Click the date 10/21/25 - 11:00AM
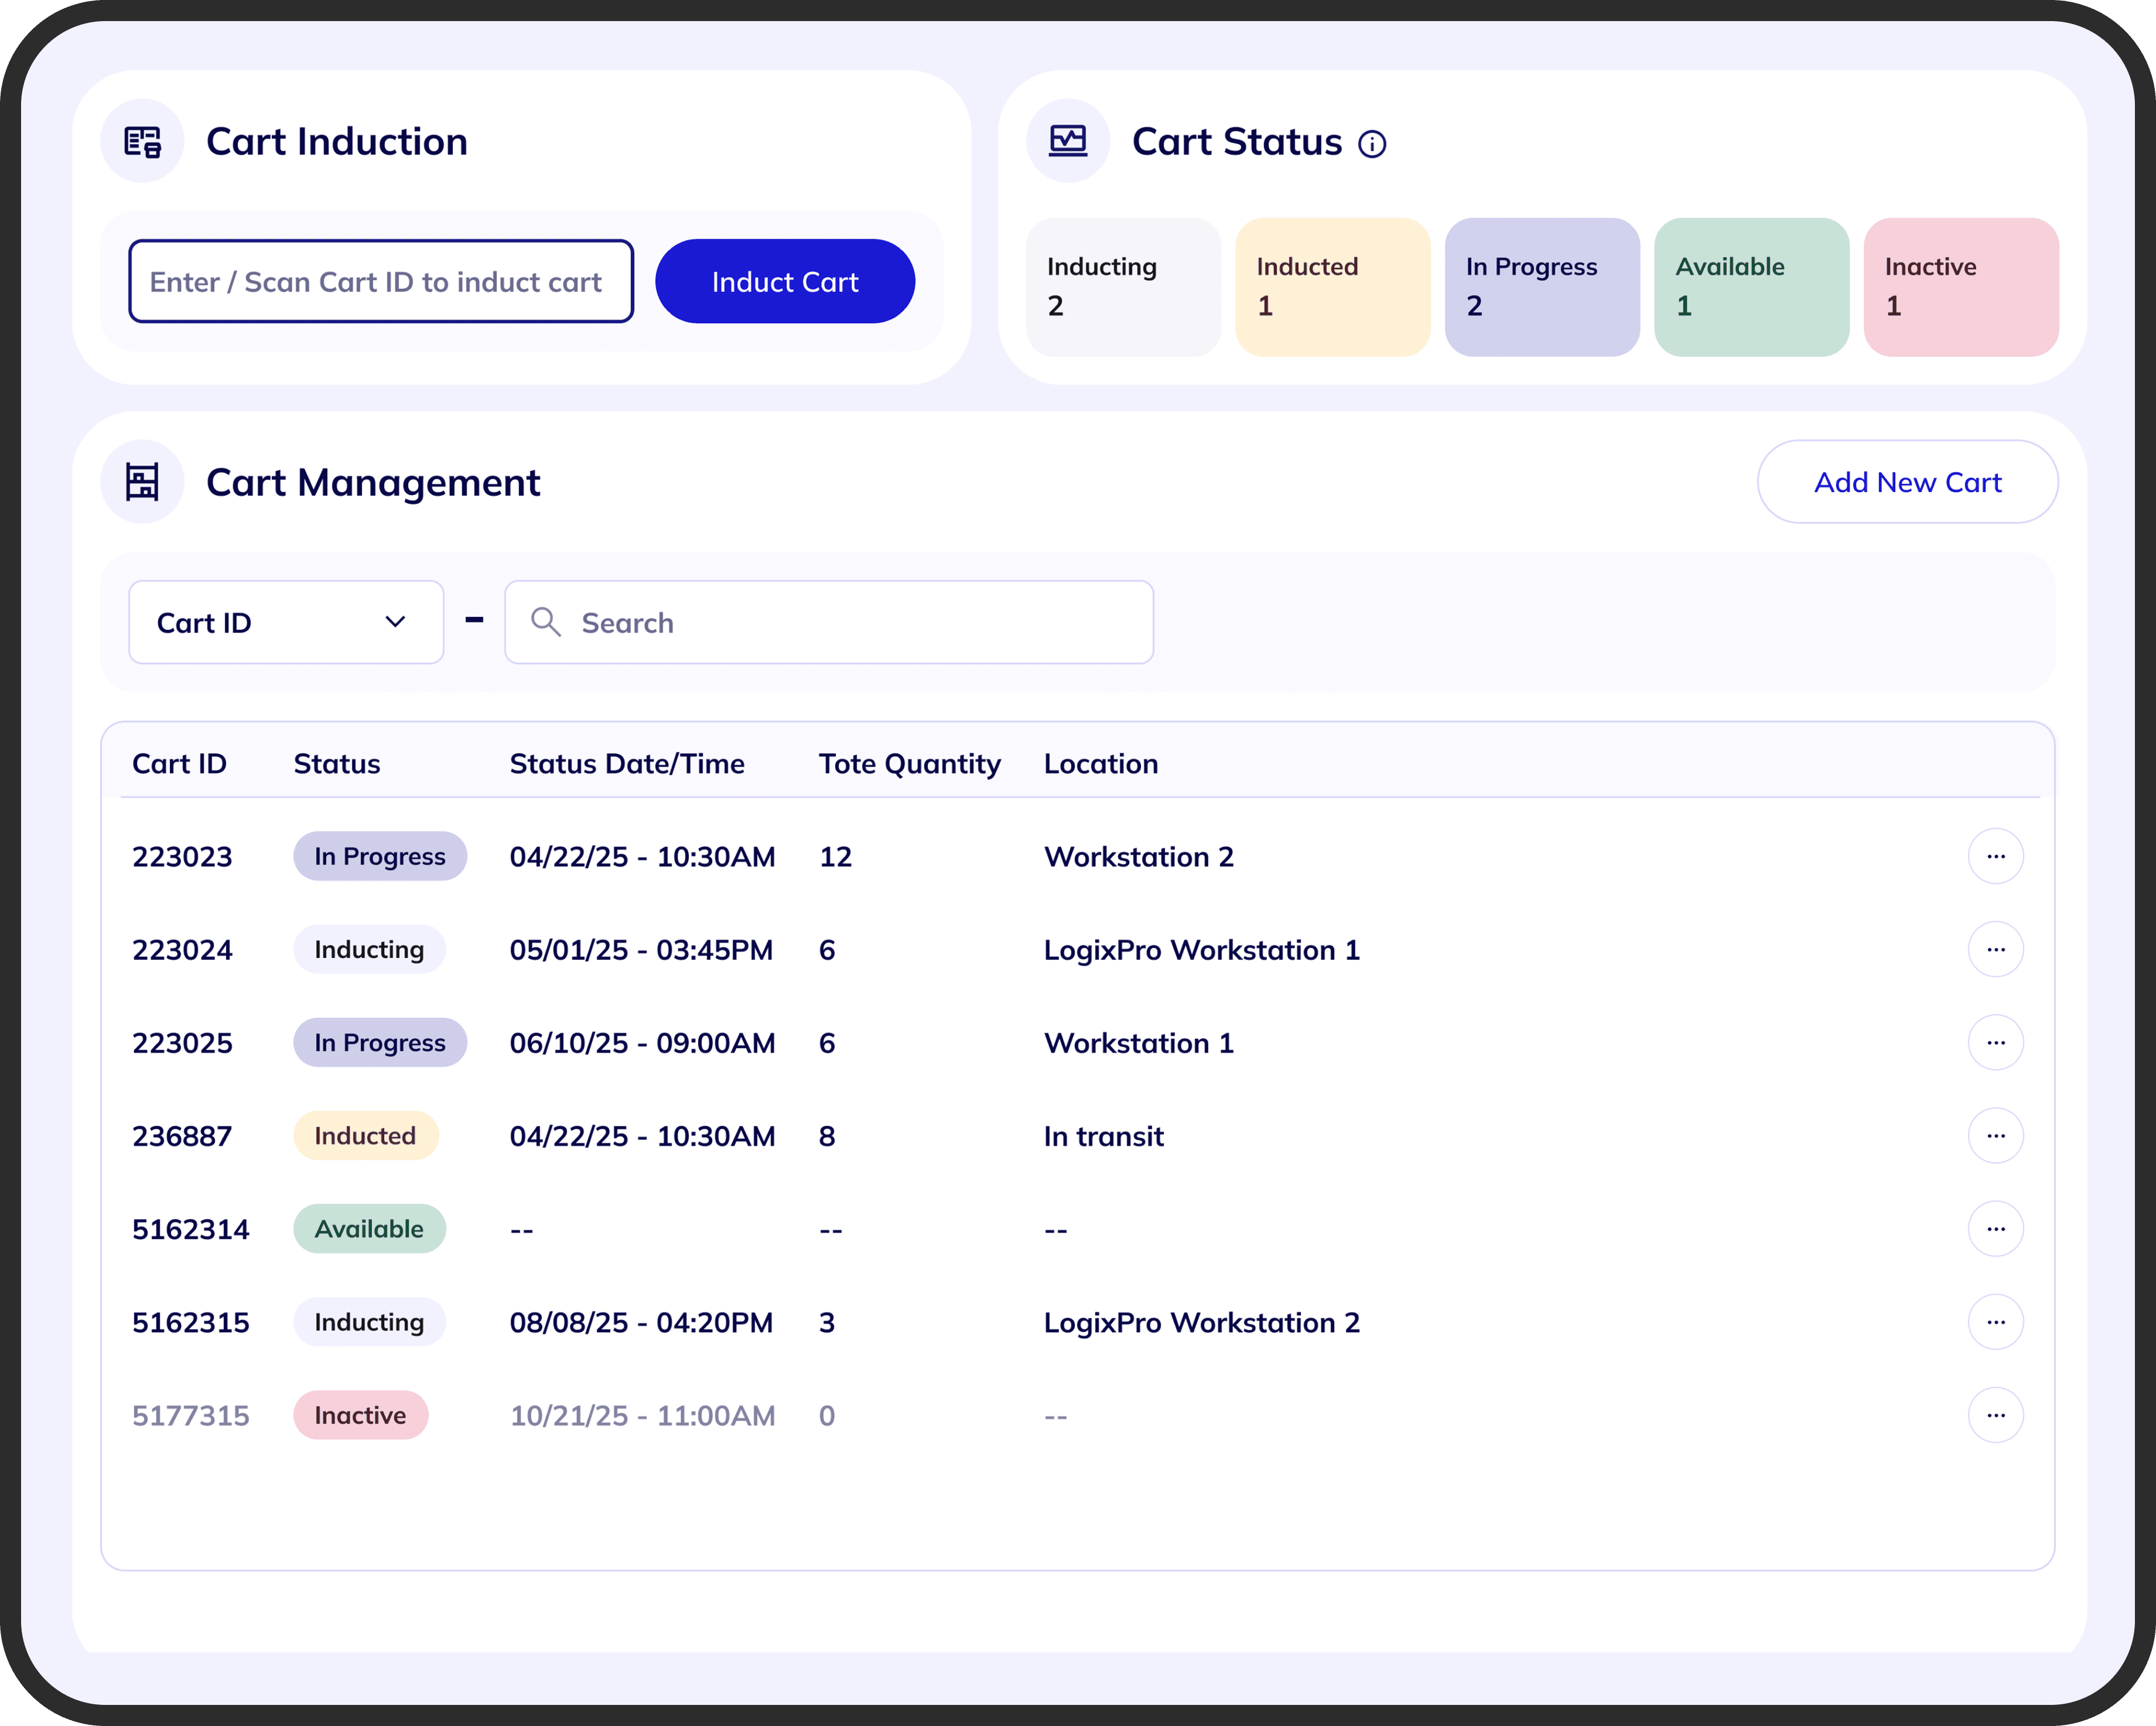 tap(642, 1416)
